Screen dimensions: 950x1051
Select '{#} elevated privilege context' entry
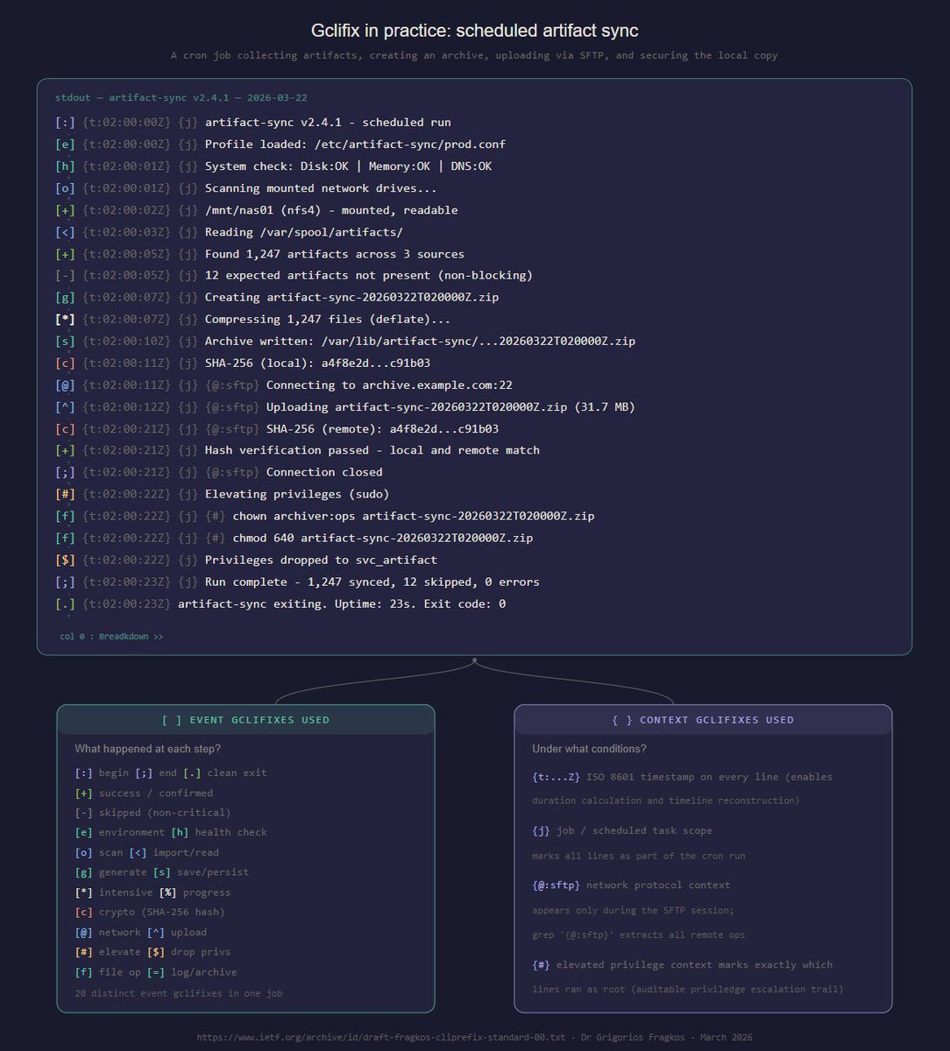[x=683, y=965]
